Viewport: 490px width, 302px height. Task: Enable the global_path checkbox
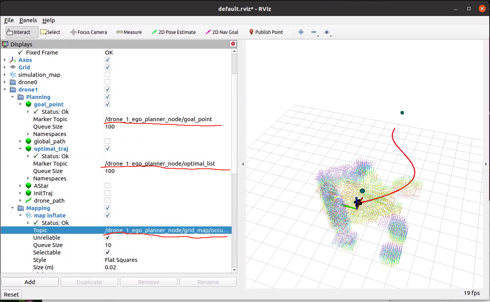108,141
